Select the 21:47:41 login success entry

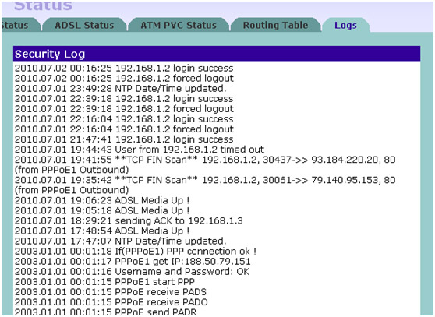tap(124, 139)
